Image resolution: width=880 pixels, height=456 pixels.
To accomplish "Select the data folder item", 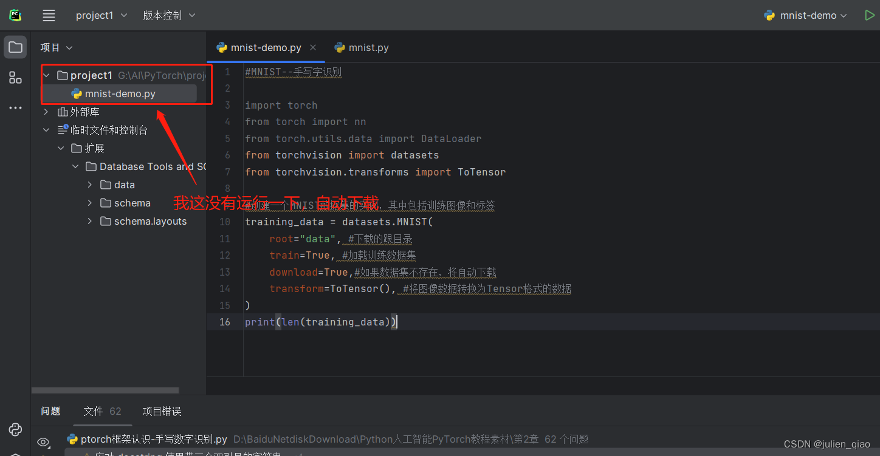I will tap(118, 185).
